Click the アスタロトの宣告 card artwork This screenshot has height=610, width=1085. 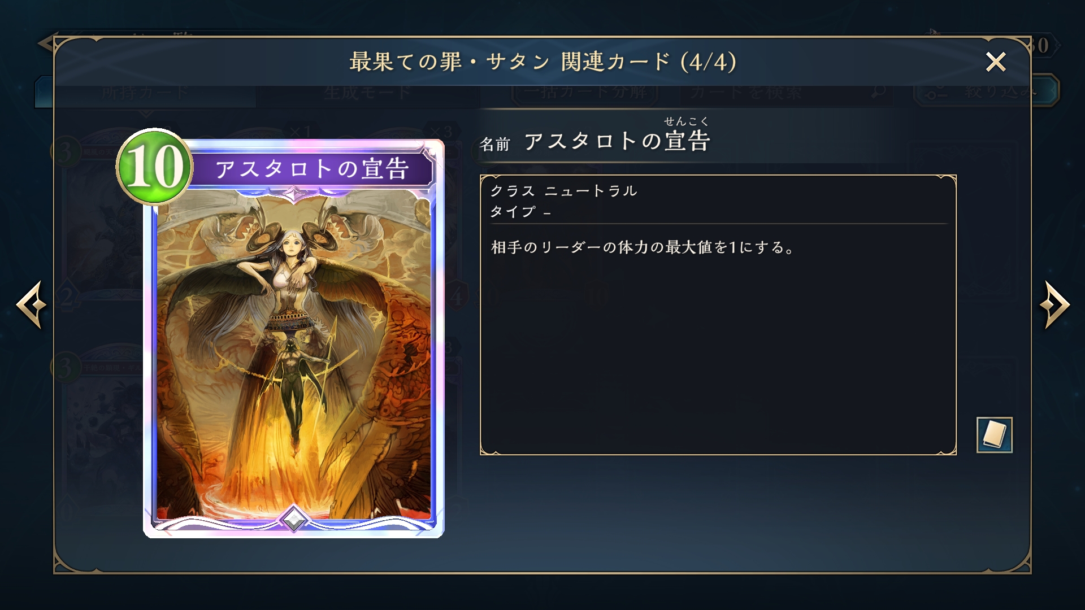pos(294,356)
